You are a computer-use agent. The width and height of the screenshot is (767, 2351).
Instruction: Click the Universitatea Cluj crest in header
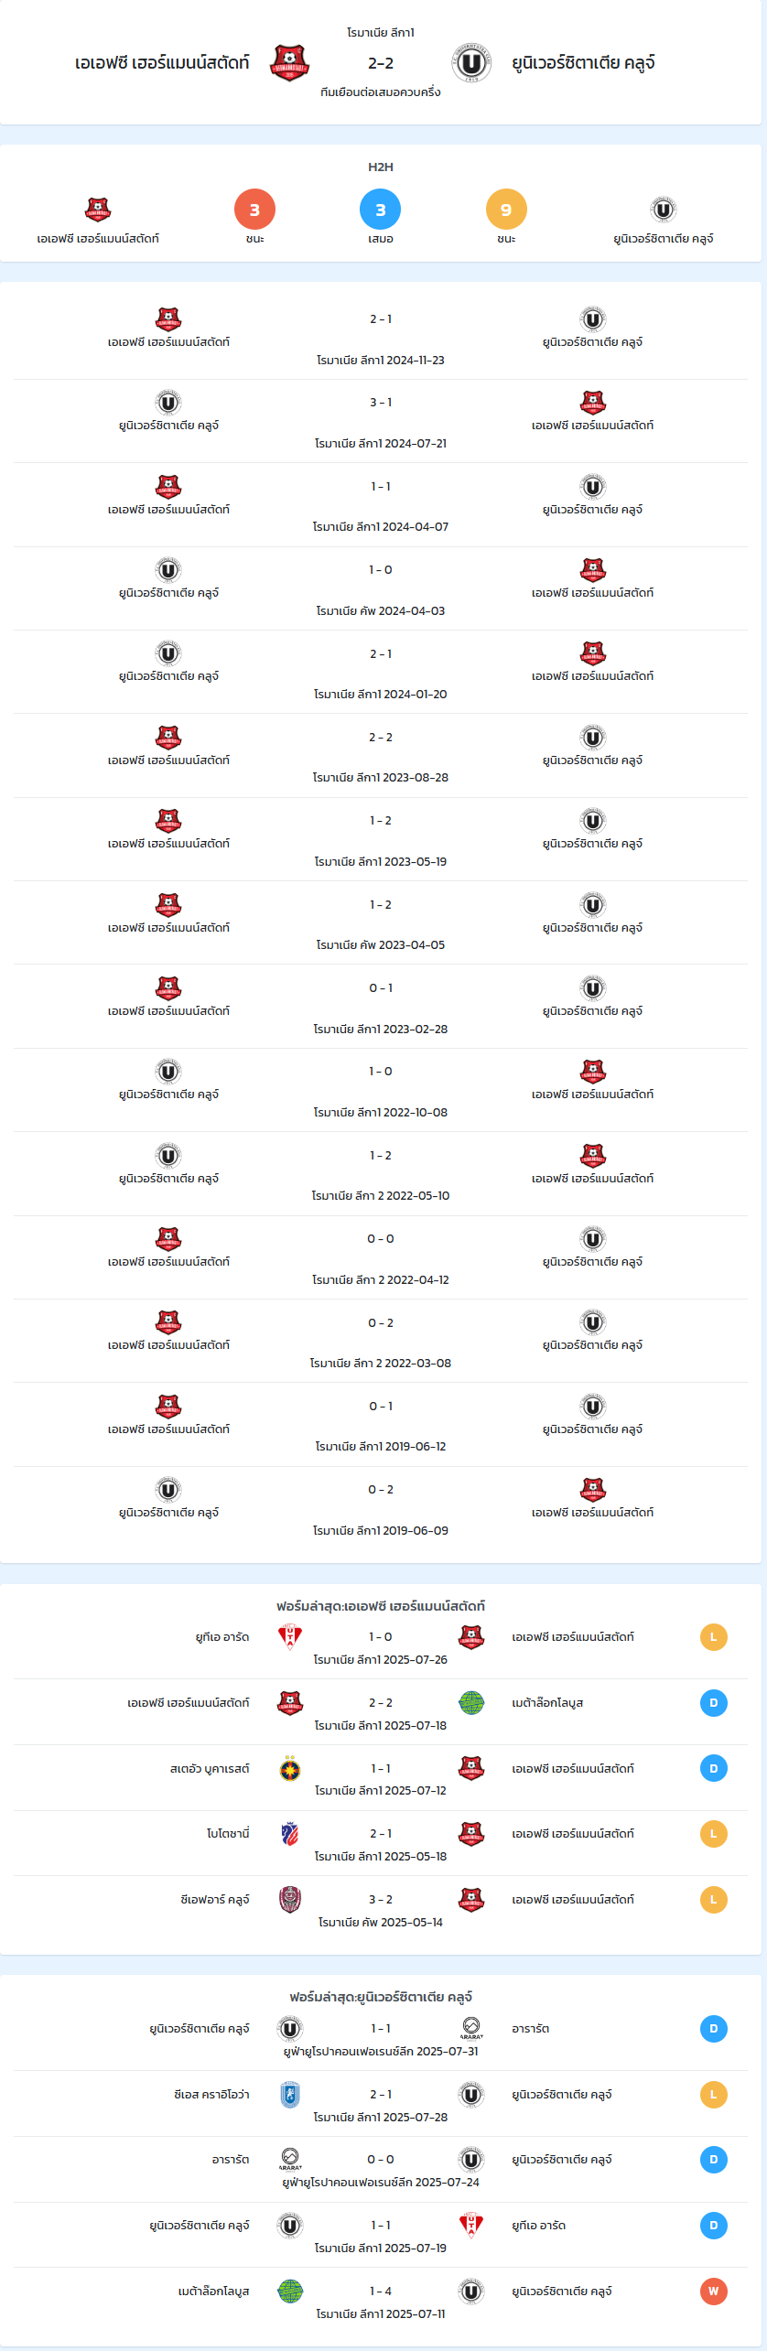click(x=471, y=63)
